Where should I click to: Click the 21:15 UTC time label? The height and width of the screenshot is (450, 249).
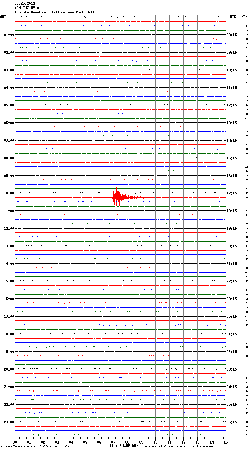pyautogui.click(x=232, y=264)
